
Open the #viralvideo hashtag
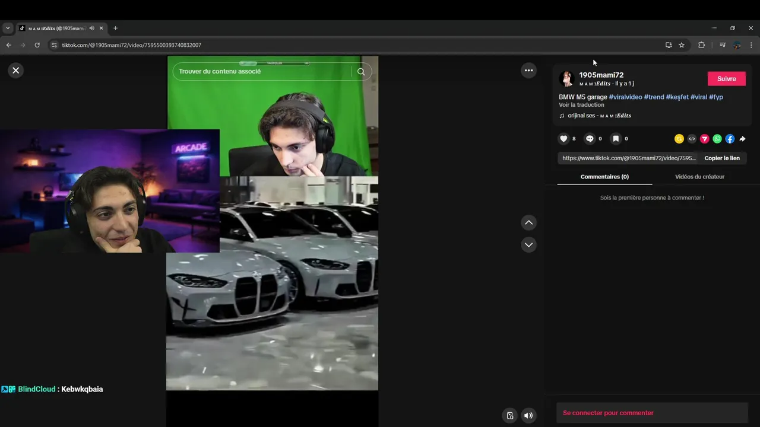625,97
